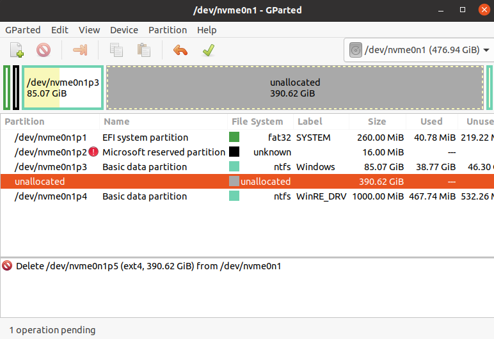Open the View menu
494x339 pixels.
[x=90, y=30]
